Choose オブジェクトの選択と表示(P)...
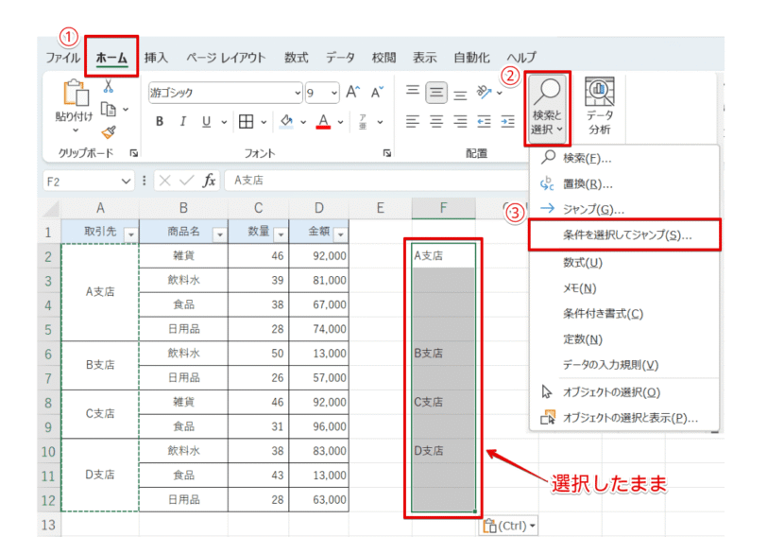The image size is (767, 537). (624, 418)
